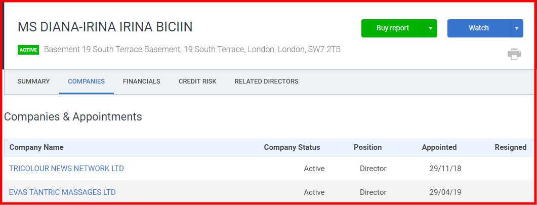Click the Buy report button
This screenshot has width=537, height=205.
[x=393, y=28]
